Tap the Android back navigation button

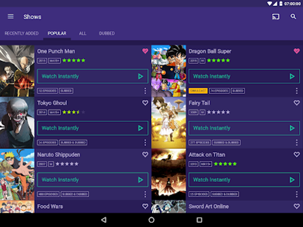click(x=104, y=220)
